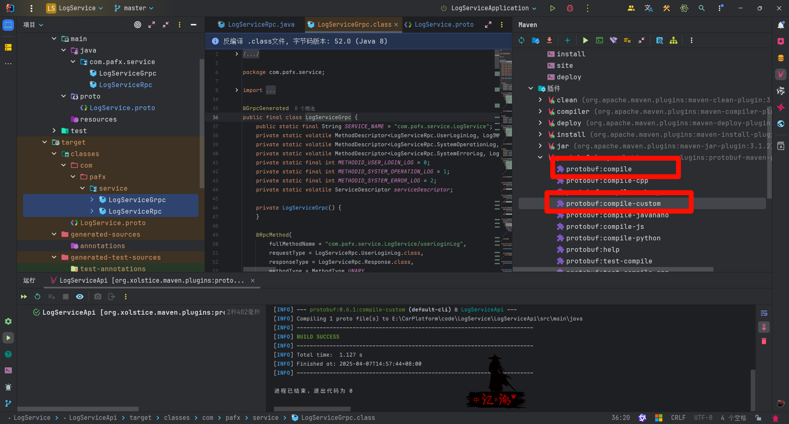Open the Git branch tool window icon
Screen dimensions: 789x424
pos(8,403)
